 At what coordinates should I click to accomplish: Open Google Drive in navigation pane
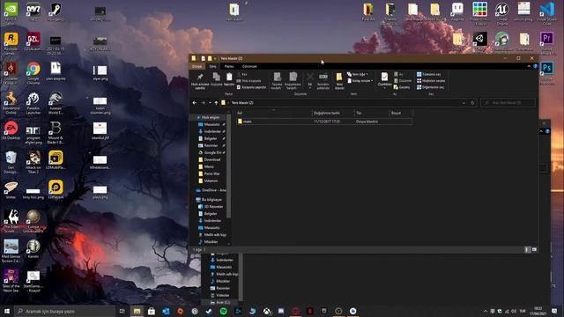[211, 152]
